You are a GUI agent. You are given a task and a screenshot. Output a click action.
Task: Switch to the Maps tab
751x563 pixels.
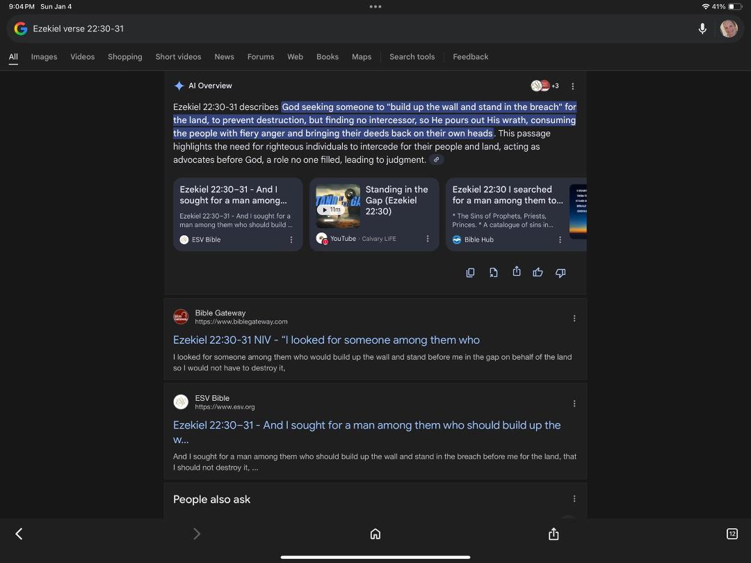coord(362,56)
